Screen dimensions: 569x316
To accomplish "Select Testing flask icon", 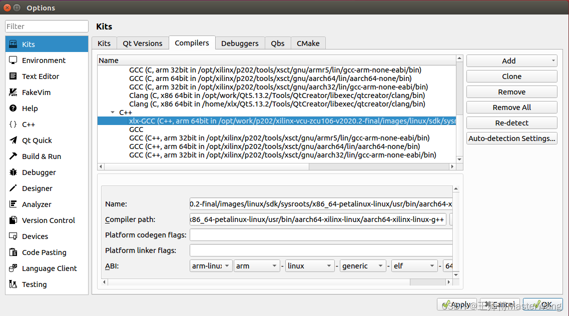I will pyautogui.click(x=13, y=284).
